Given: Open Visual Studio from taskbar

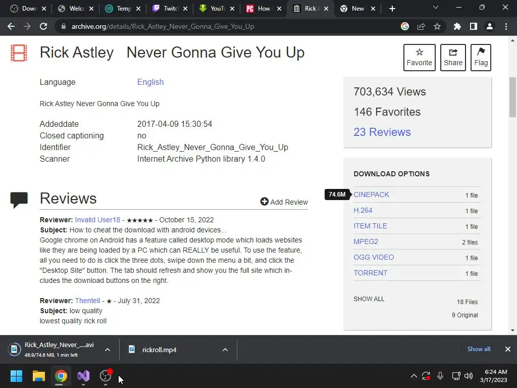Looking at the screenshot, I should [x=83, y=376].
